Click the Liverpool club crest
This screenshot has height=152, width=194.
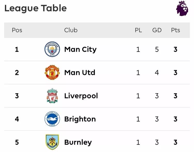(52, 96)
